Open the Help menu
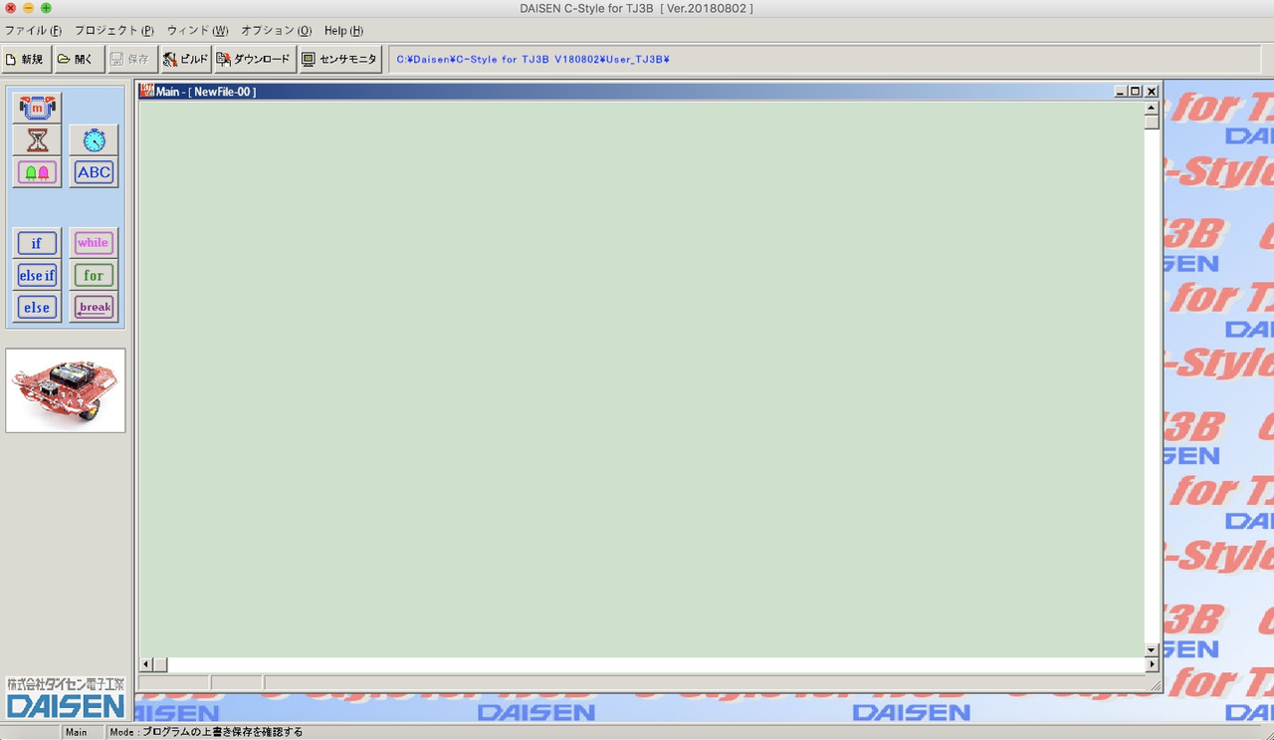This screenshot has height=740, width=1274. [x=342, y=30]
